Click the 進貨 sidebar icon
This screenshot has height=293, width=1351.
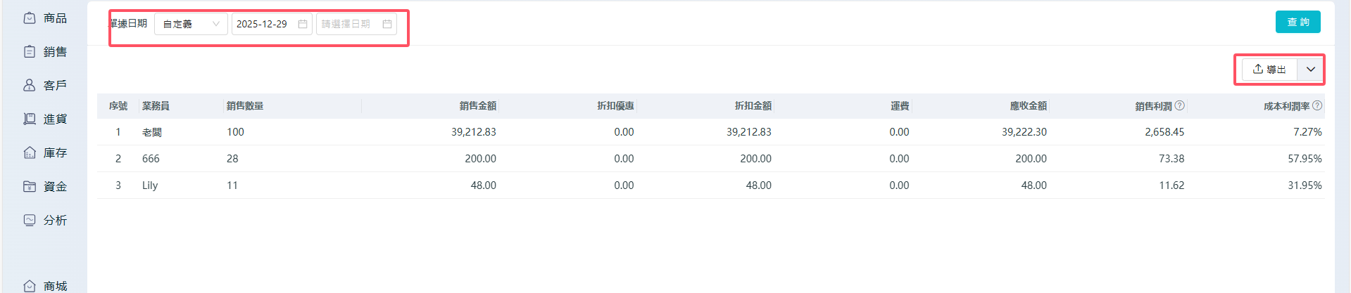(x=30, y=119)
